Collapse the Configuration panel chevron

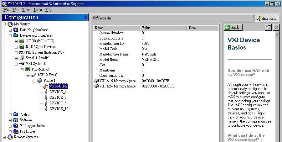tap(86, 17)
